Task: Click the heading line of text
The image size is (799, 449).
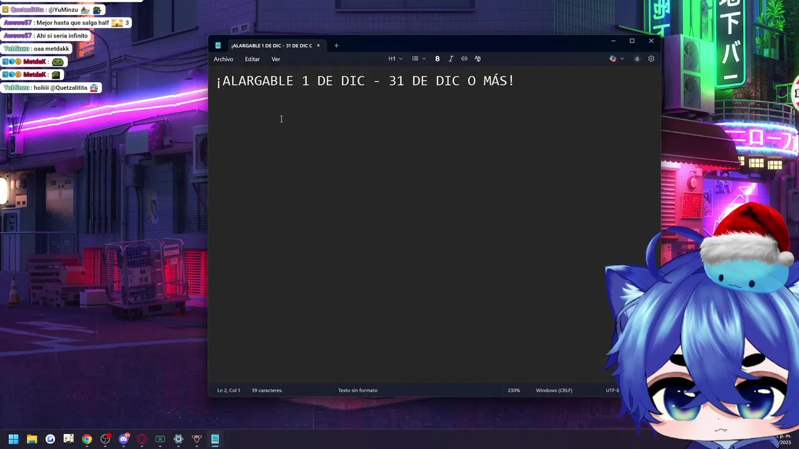Action: pyautogui.click(x=366, y=81)
